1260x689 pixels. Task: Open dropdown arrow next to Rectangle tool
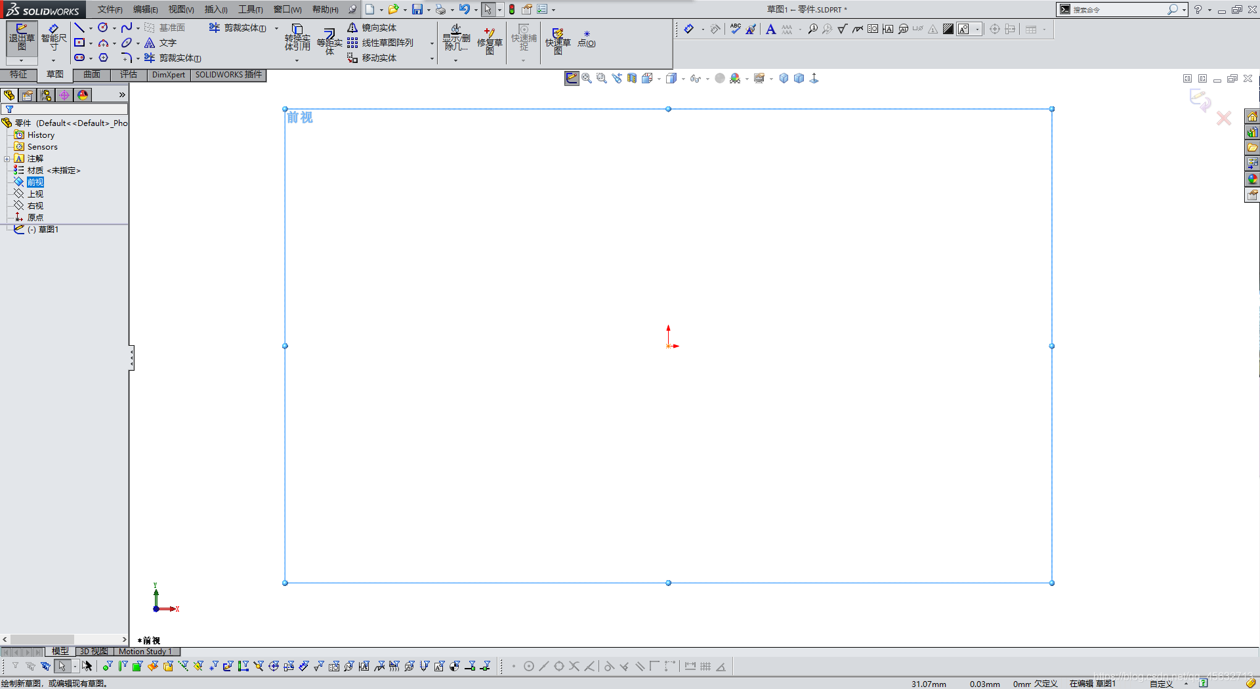coord(91,43)
